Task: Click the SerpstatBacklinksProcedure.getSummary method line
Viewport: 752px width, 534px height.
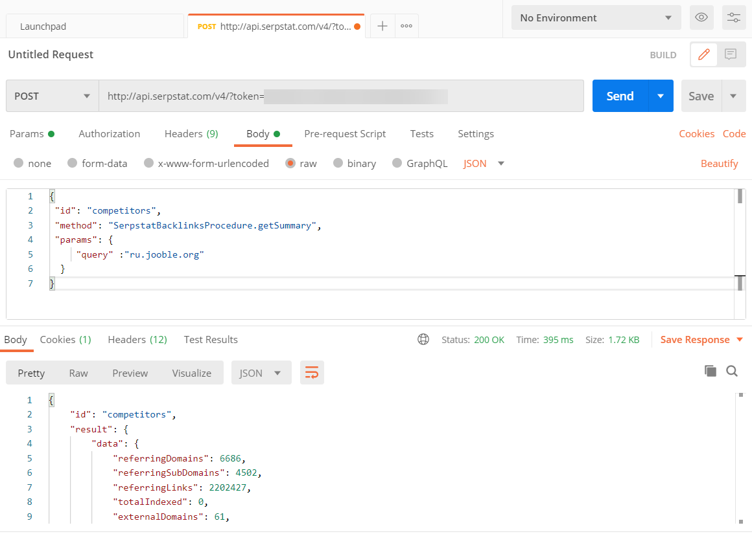Action: [188, 225]
